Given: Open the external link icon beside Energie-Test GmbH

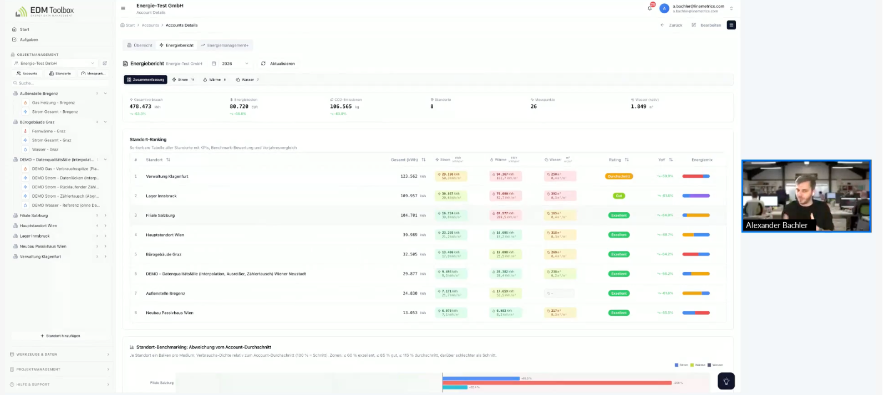Looking at the screenshot, I should [x=105, y=63].
